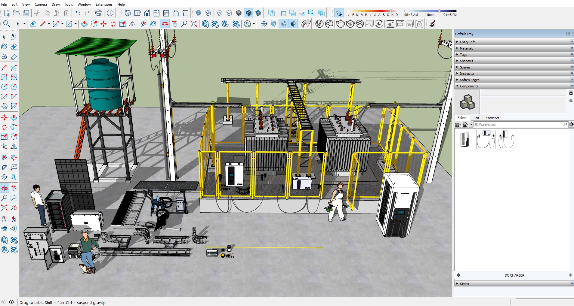Click the home icon for in-model components

(x=465, y=124)
